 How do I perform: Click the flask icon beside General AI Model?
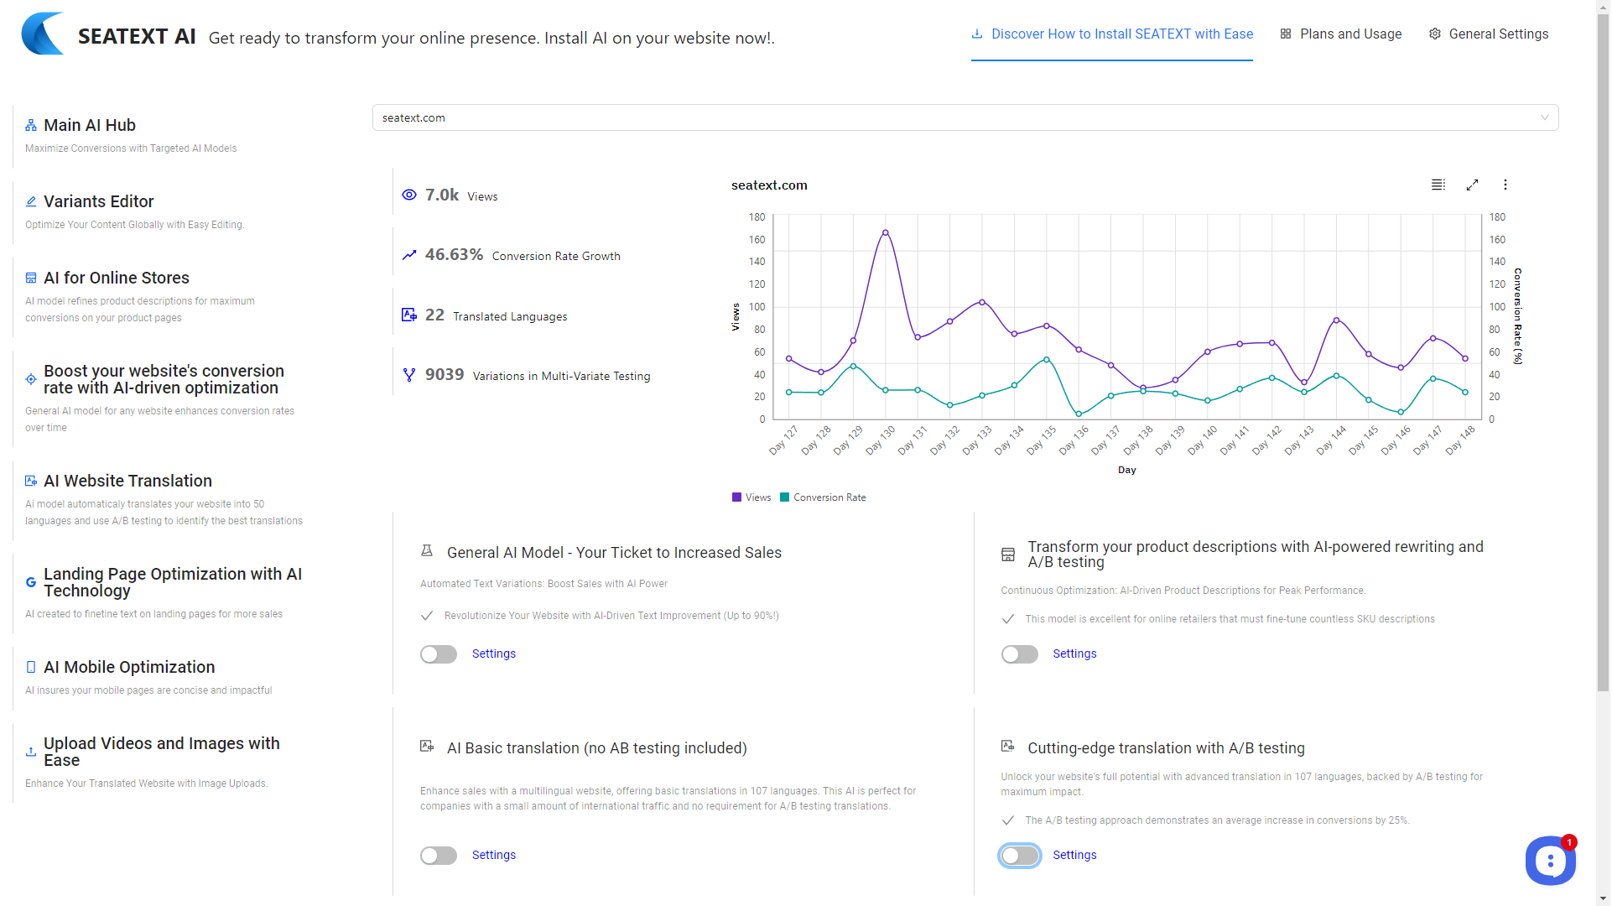point(427,551)
